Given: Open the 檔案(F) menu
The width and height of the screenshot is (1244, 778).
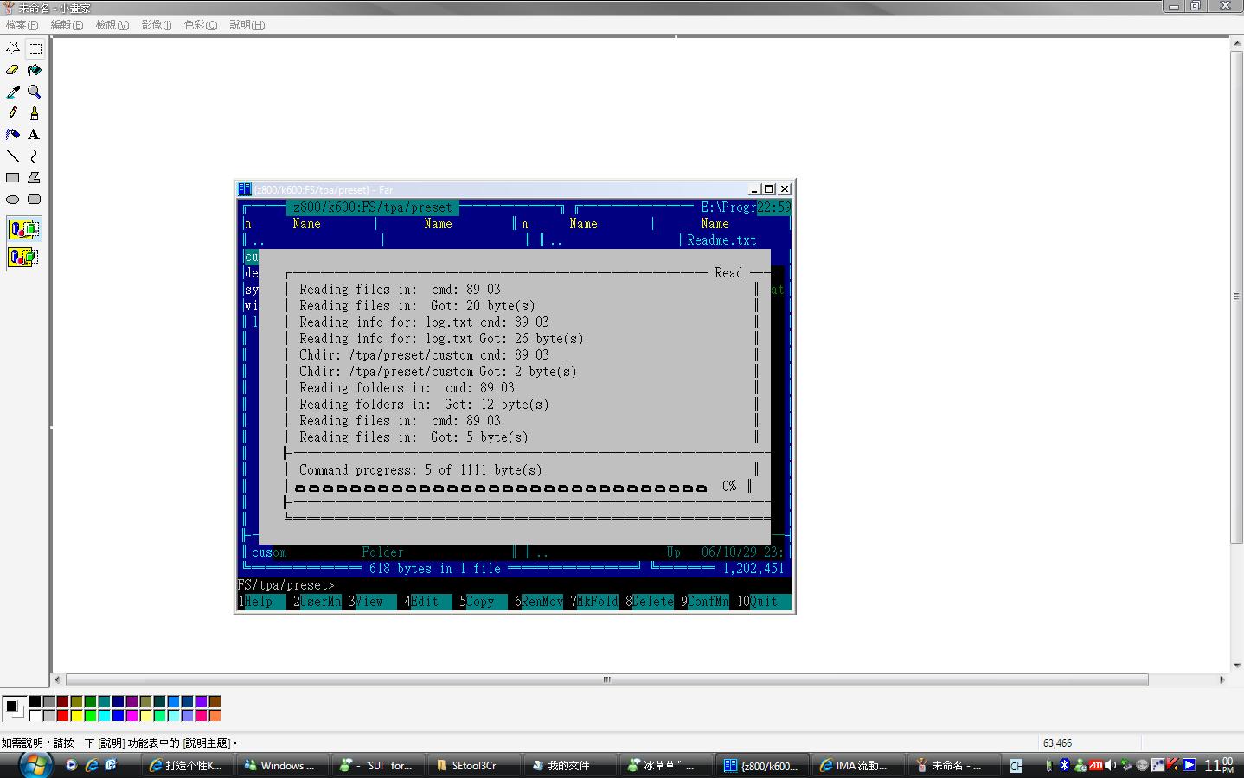Looking at the screenshot, I should 22,25.
